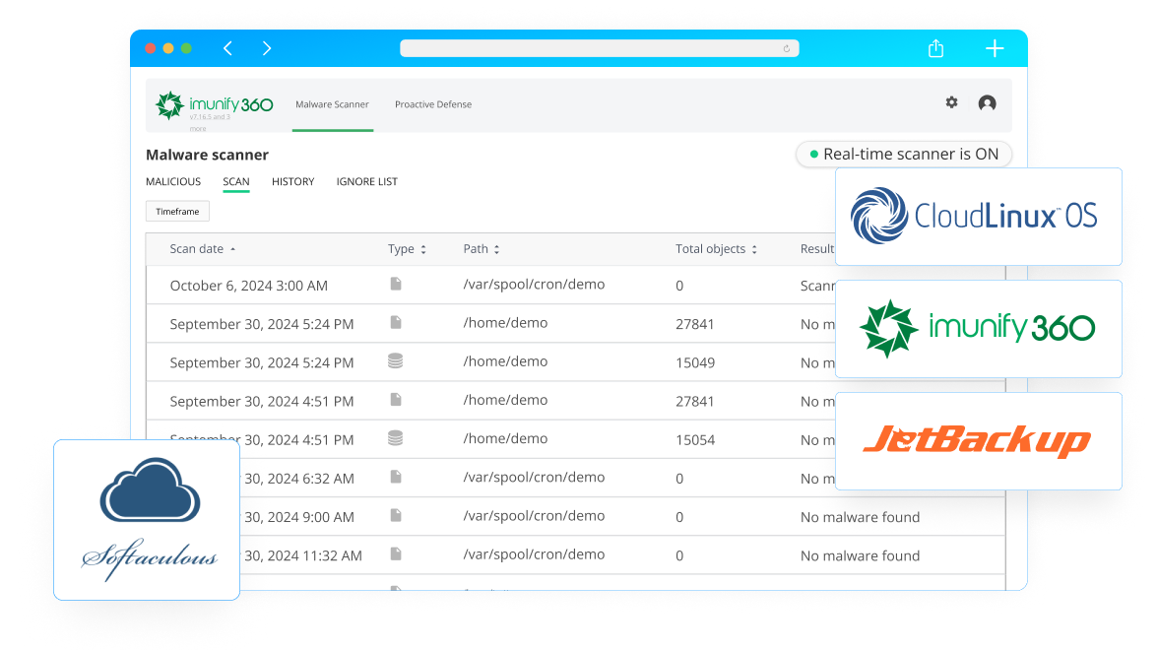Image resolution: width=1158 pixels, height=650 pixels.
Task: Open the browser share icon
Action: click(x=935, y=48)
